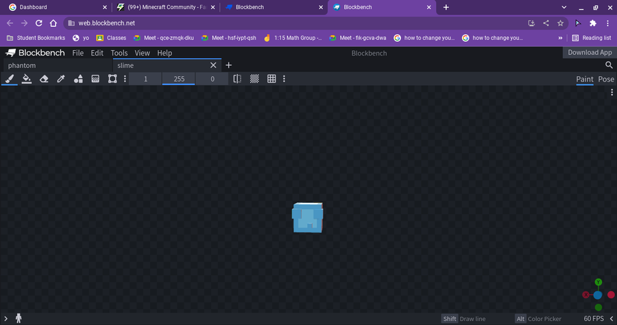Viewport: 617px width, 325px height.
Task: Switch to the phantom project tab
Action: [58, 65]
